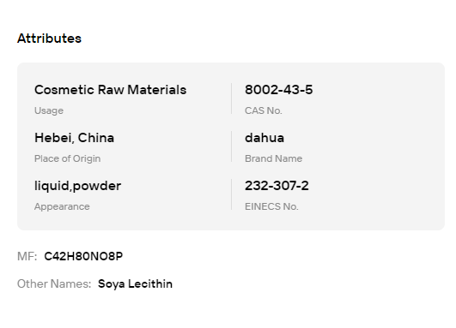Select the dahua brand name value

tap(264, 138)
